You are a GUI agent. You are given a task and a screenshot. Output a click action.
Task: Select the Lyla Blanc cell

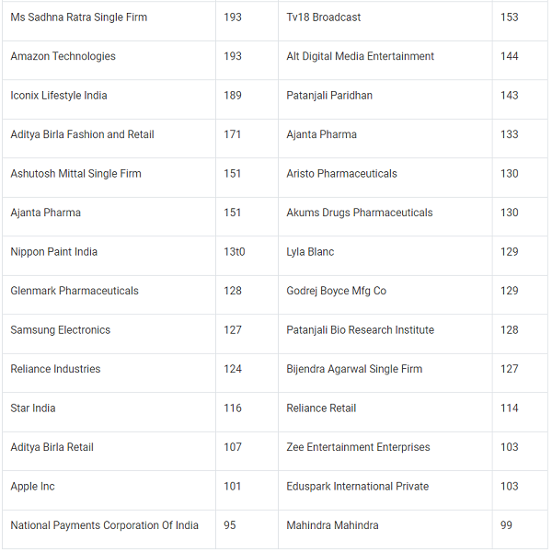pos(310,252)
